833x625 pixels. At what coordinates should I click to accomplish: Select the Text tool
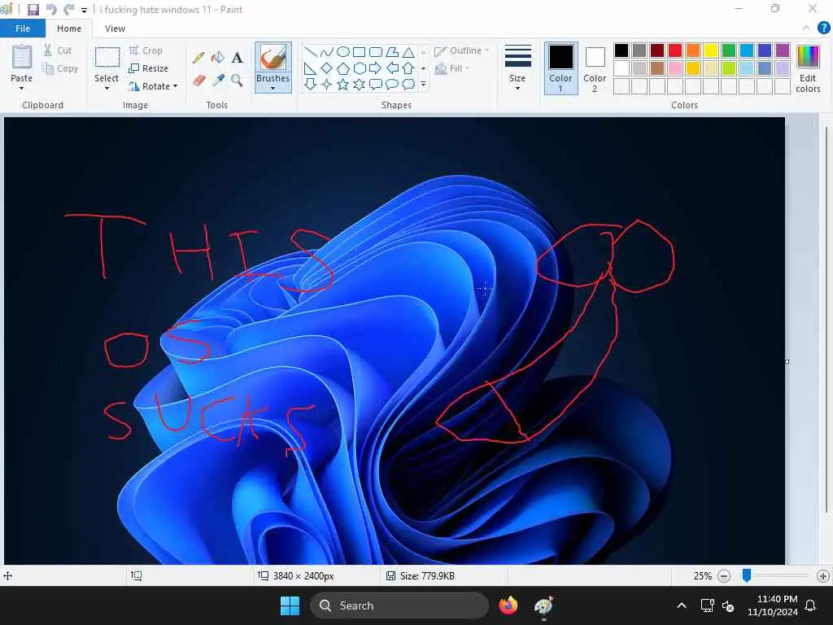237,58
